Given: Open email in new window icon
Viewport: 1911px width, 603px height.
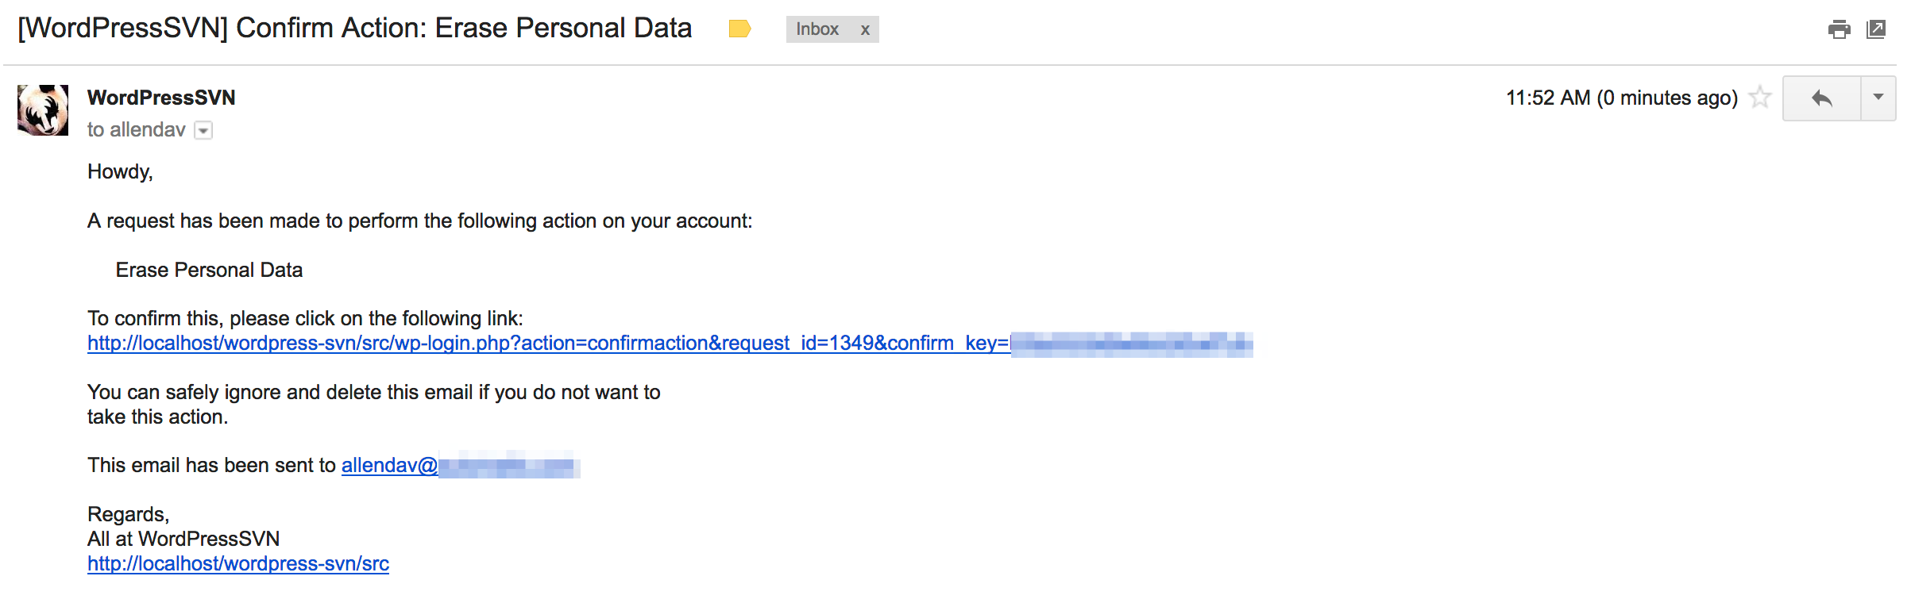Looking at the screenshot, I should [1876, 29].
